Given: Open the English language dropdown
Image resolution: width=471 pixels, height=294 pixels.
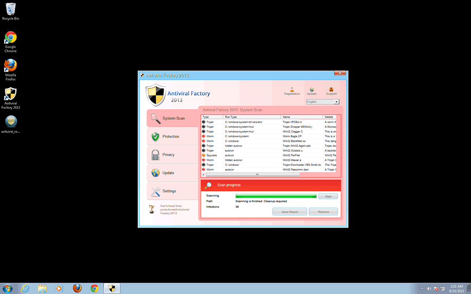Looking at the screenshot, I should pos(322,102).
